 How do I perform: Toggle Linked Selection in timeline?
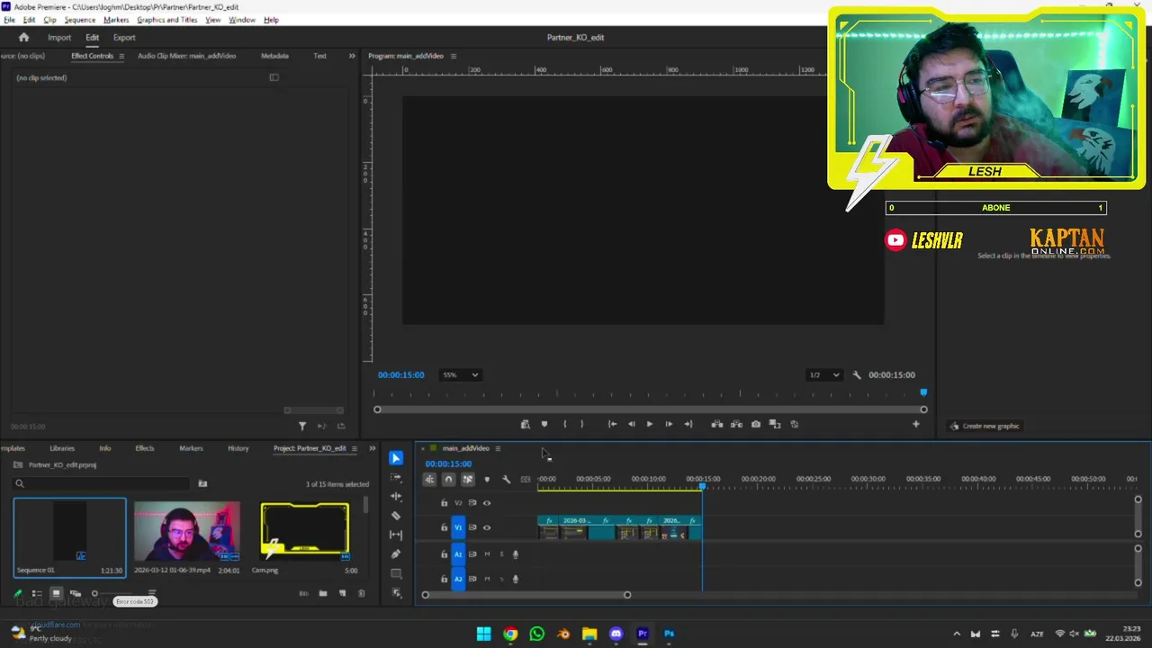(x=467, y=480)
